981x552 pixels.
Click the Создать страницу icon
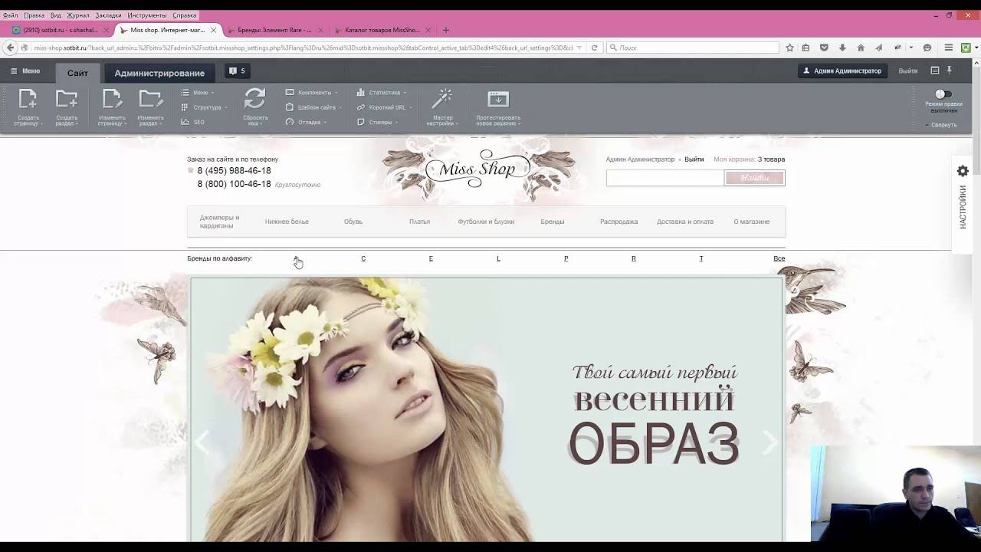(x=28, y=99)
